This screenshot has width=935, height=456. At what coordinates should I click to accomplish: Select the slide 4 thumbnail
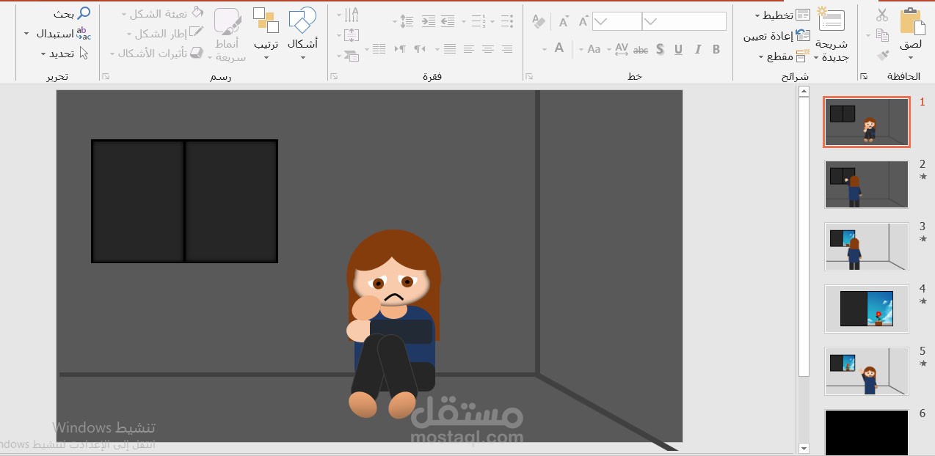866,309
